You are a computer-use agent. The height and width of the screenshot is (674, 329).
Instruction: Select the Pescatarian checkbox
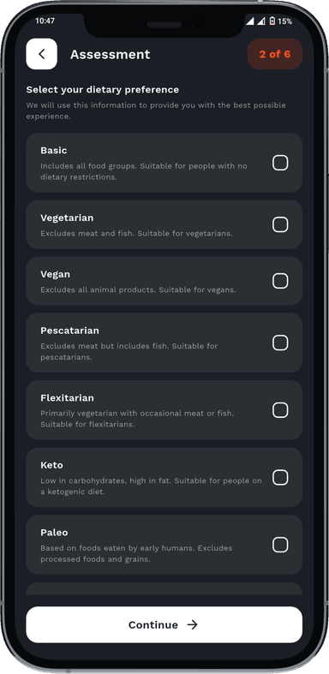pos(280,343)
